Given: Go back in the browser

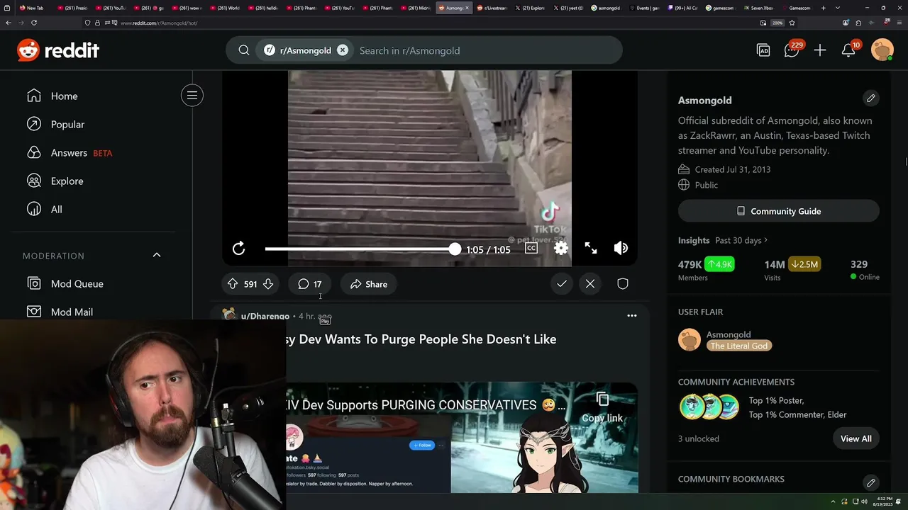Looking at the screenshot, I should 9,23.
